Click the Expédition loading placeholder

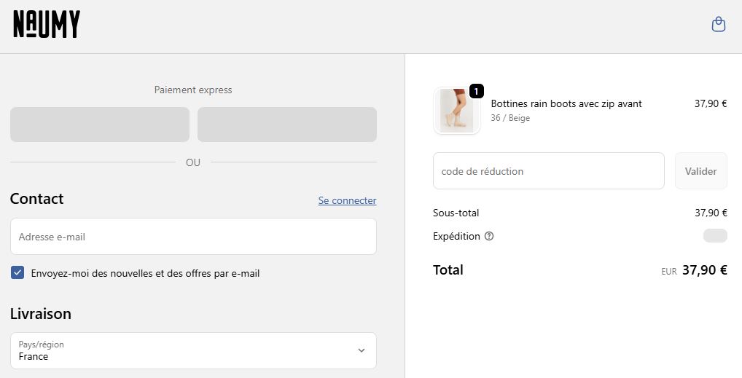pos(715,236)
